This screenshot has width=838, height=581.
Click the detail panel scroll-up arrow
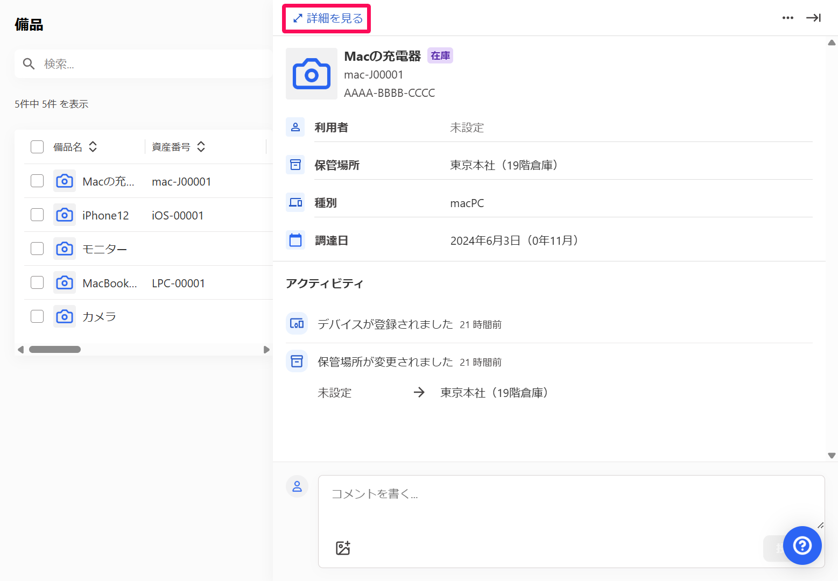832,42
